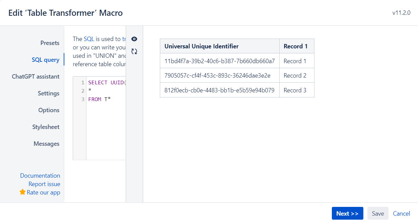Refresh the table preview

(x=134, y=51)
